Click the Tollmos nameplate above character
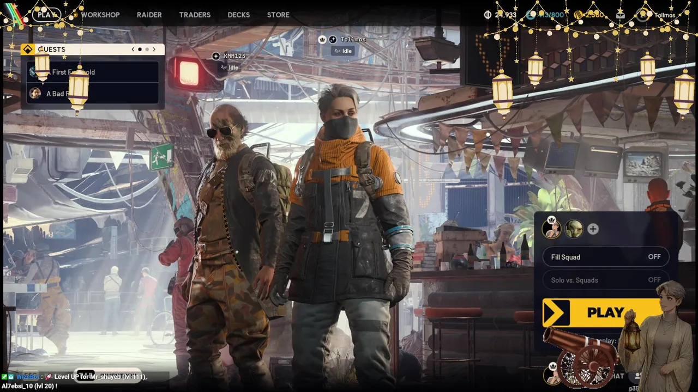The width and height of the screenshot is (698, 392). coord(353,39)
